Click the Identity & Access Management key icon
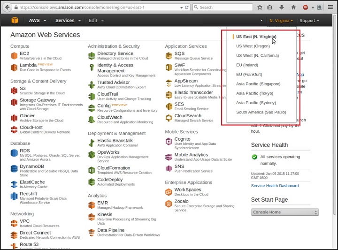 [x=92, y=68]
